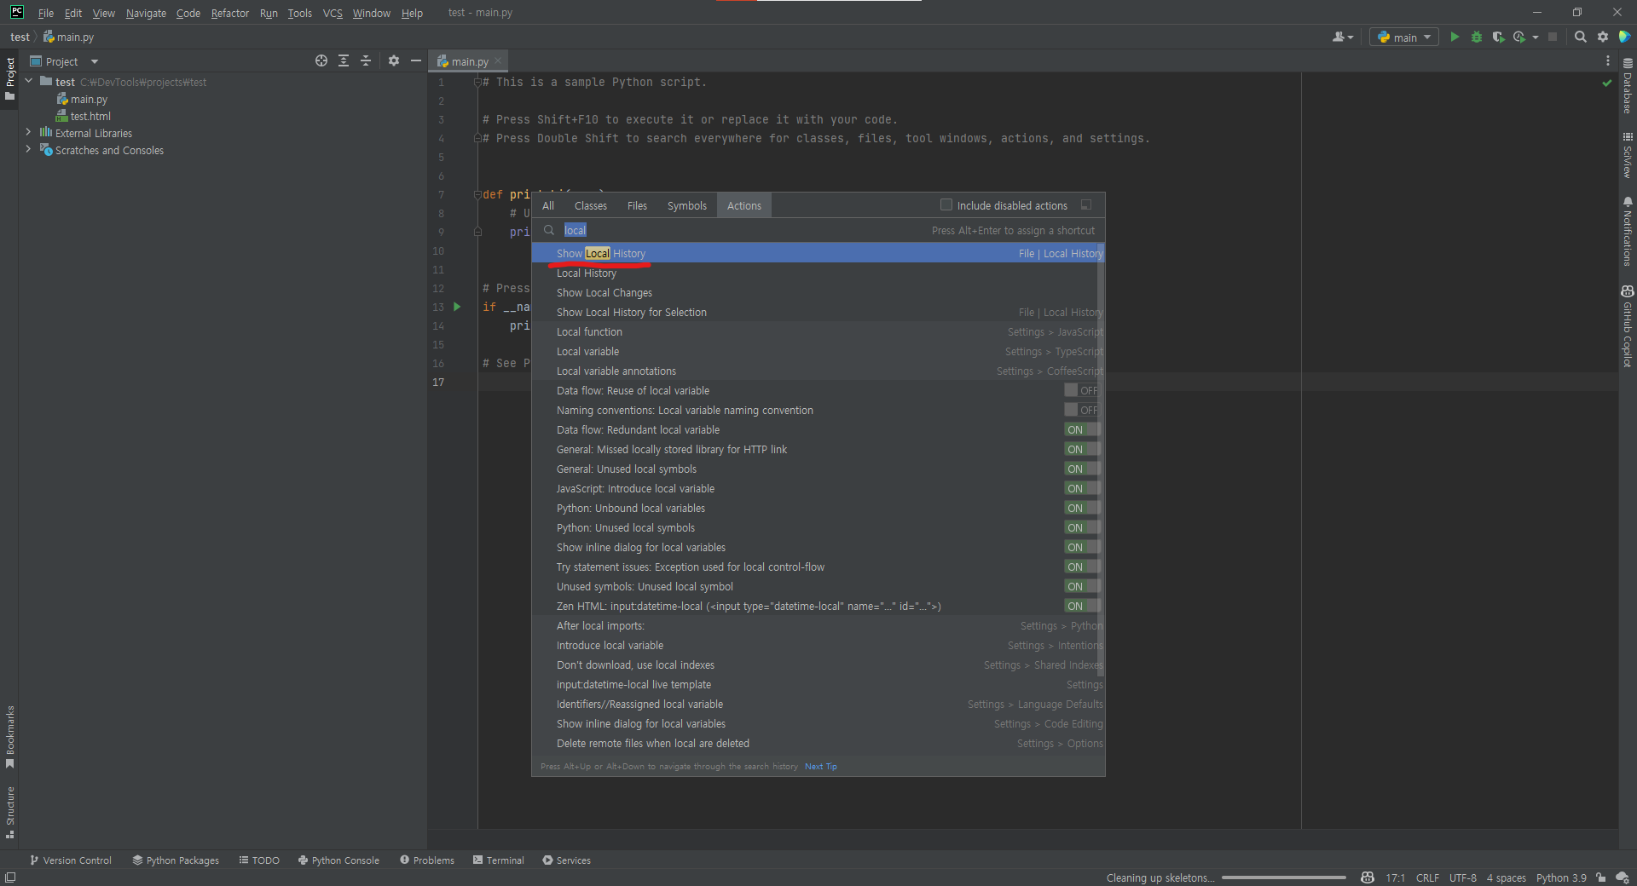1637x886 pixels.
Task: Click the Search Everywhere magnifier icon
Action: tap(1581, 37)
